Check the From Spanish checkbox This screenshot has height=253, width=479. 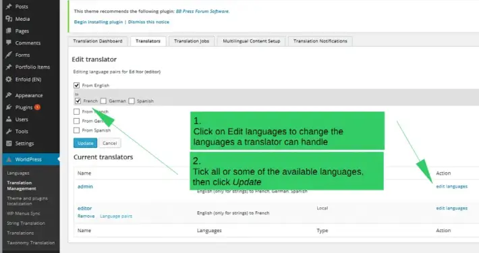pos(77,130)
